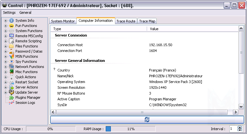Switch to the Trace Route tab
The image size is (247, 134).
pos(126,21)
